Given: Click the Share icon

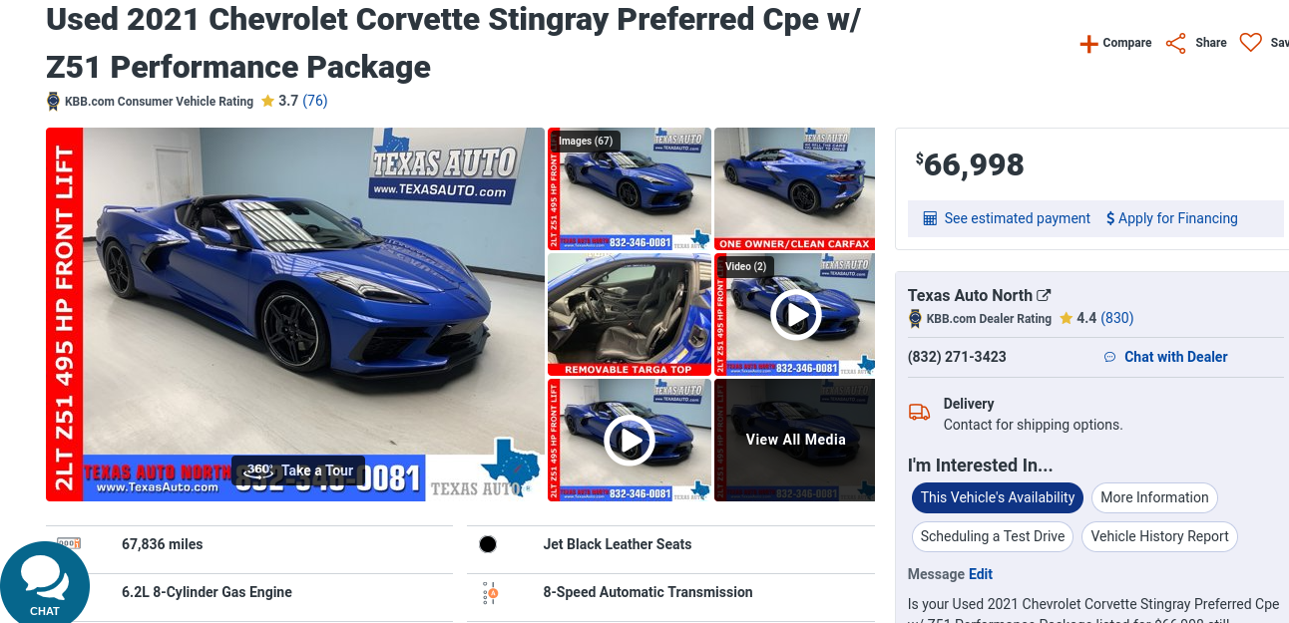Looking at the screenshot, I should coord(1176,43).
